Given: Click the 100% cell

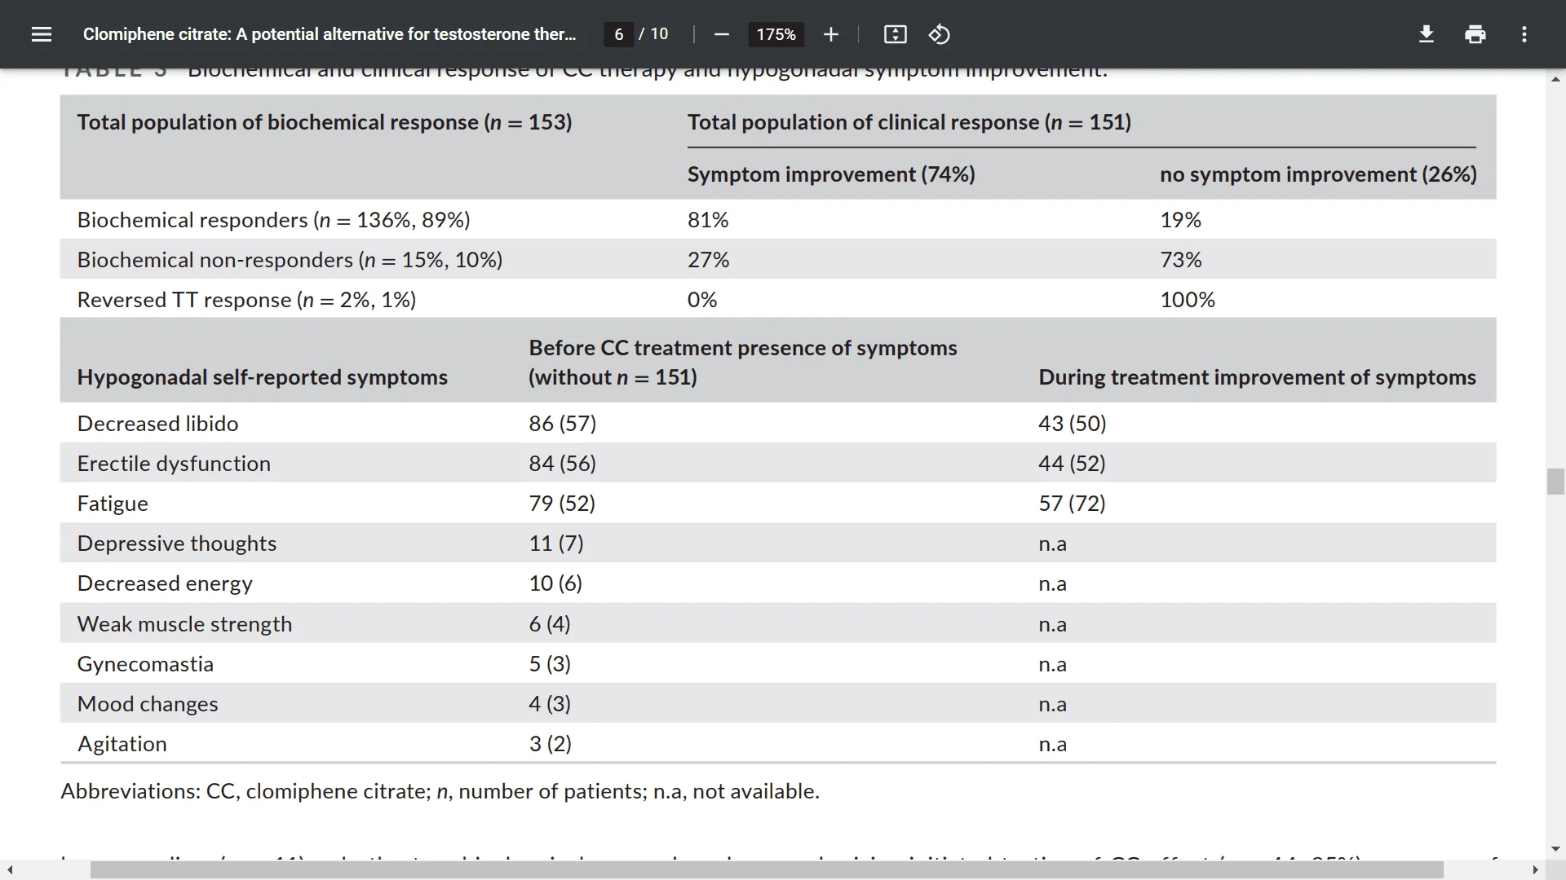Looking at the screenshot, I should click(x=1188, y=300).
